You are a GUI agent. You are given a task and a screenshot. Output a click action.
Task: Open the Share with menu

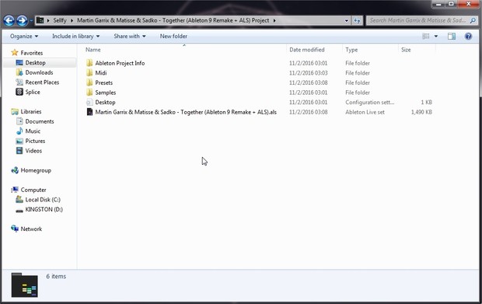(129, 37)
